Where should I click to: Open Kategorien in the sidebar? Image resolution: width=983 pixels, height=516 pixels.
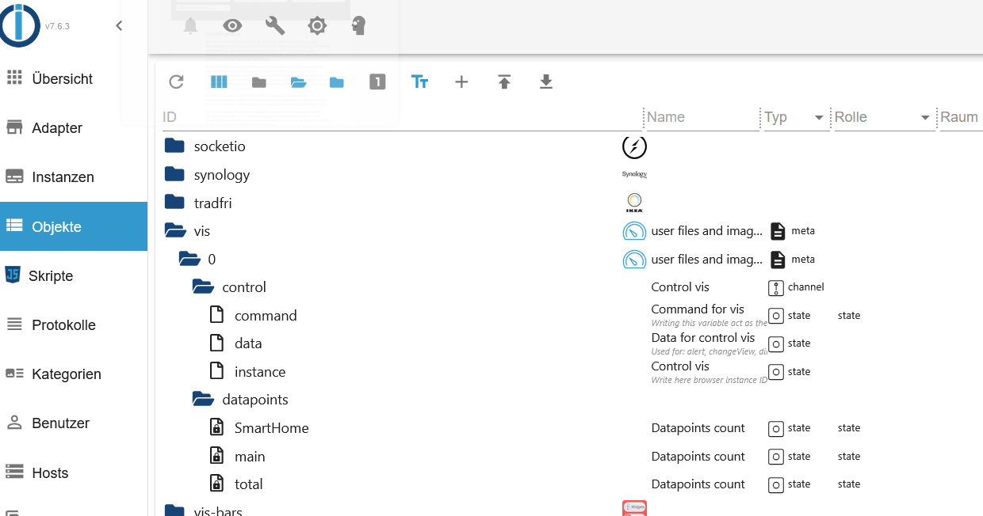click(x=74, y=374)
